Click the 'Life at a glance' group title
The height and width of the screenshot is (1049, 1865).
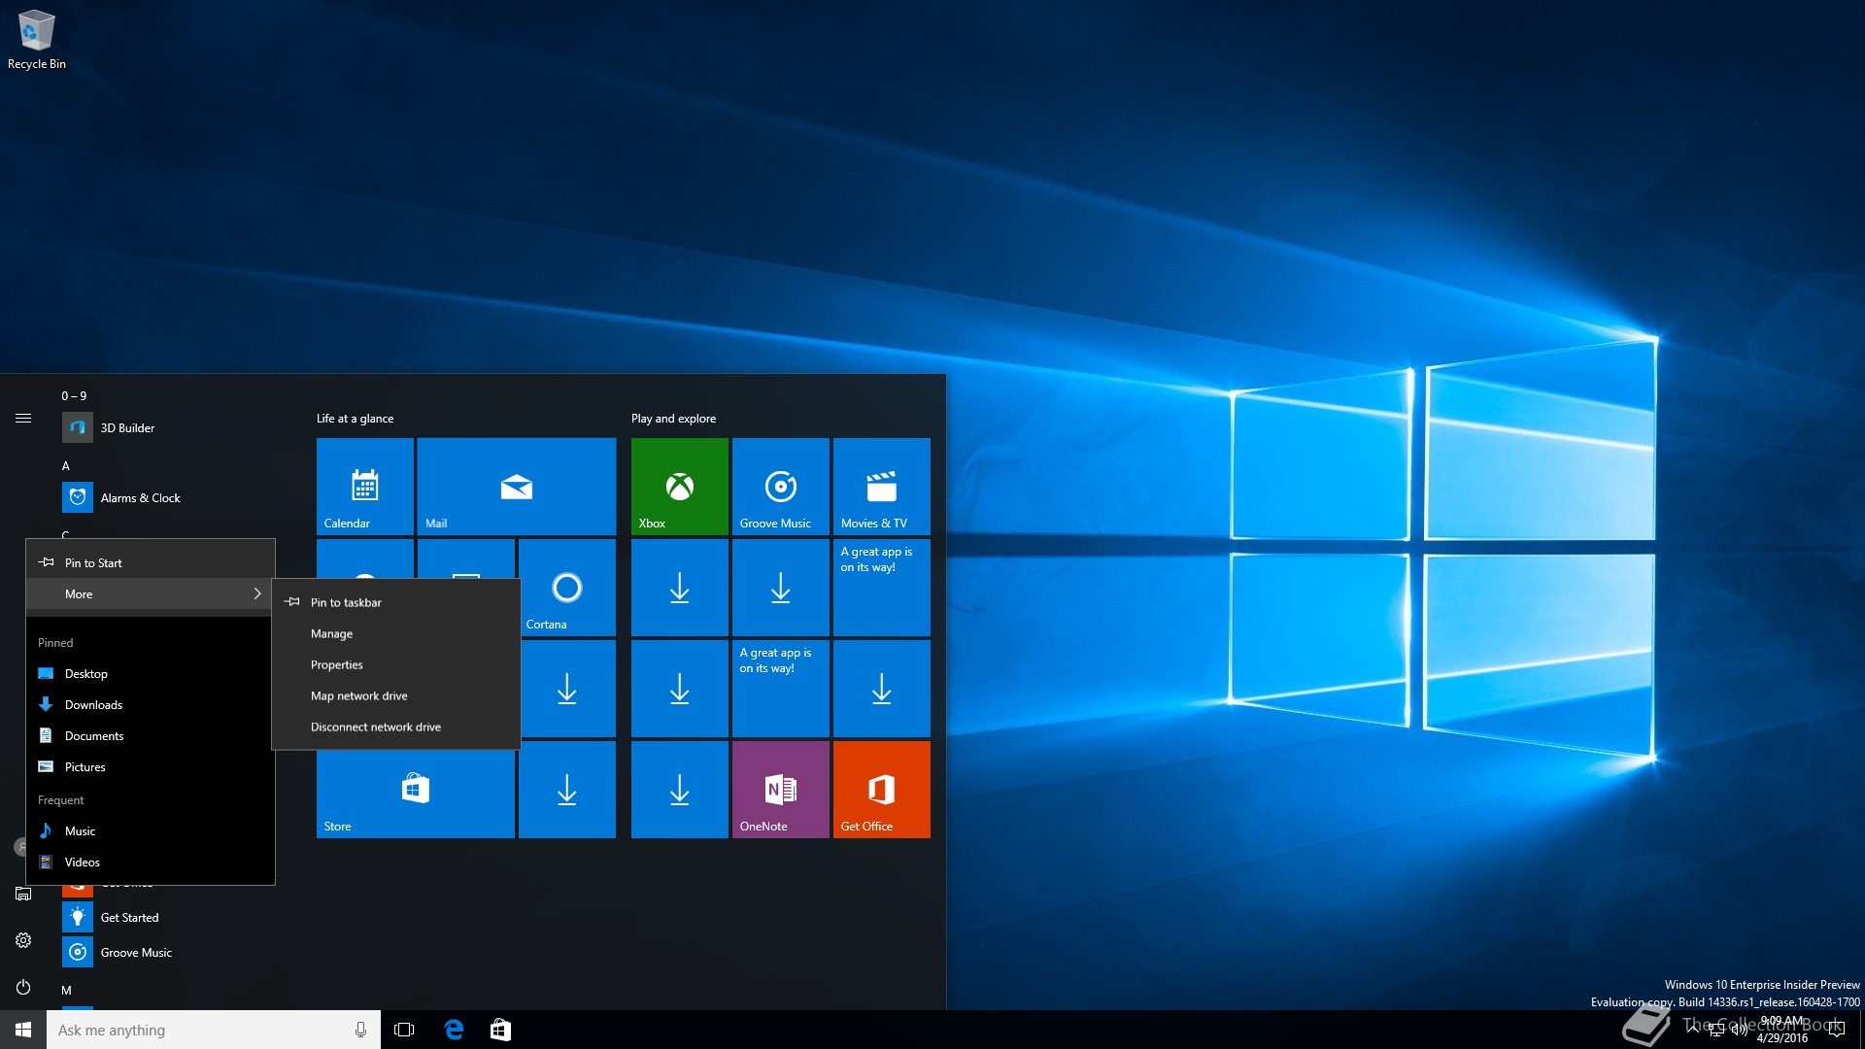[355, 418]
